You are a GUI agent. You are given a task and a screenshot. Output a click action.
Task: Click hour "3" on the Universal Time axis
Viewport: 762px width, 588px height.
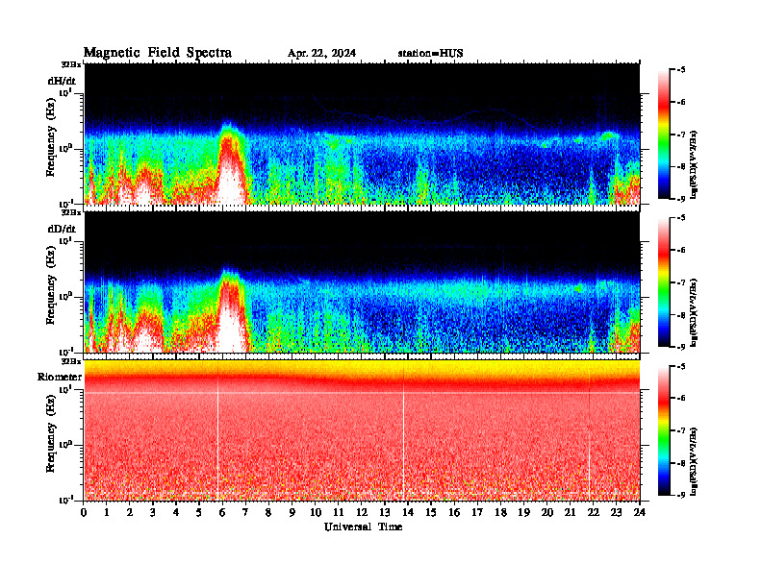(x=153, y=512)
